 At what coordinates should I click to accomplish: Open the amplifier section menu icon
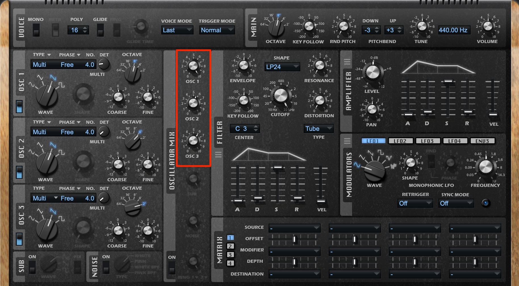(x=347, y=61)
